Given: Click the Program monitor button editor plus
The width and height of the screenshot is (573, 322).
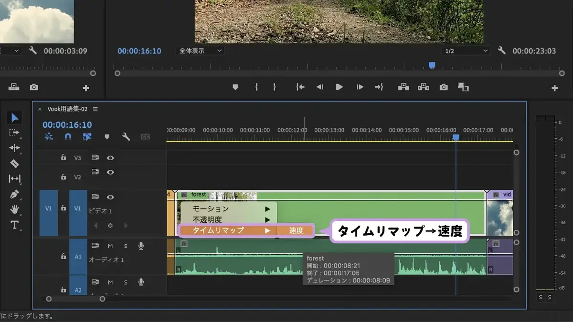Looking at the screenshot, I should (555, 88).
